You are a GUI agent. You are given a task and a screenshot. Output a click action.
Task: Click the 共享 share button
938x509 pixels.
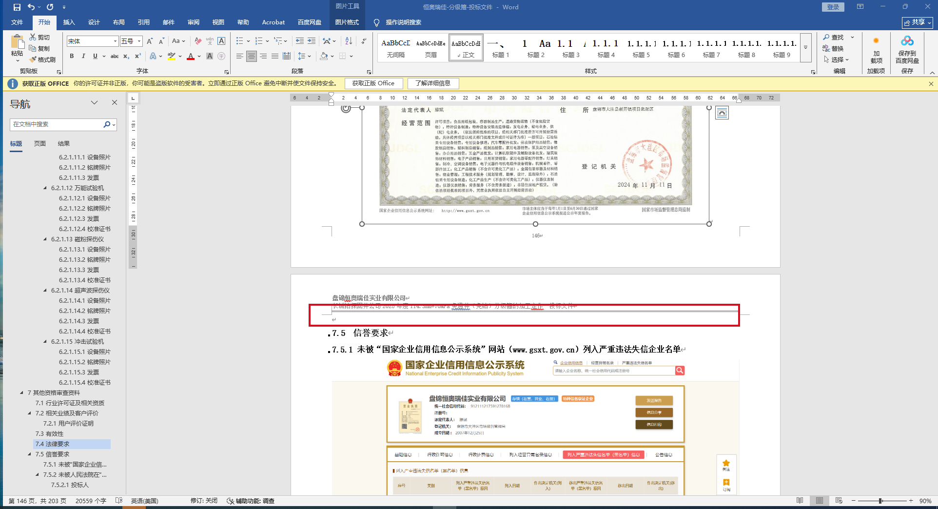point(918,22)
